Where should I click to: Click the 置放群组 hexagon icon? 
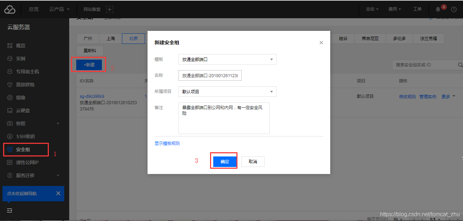coord(10,85)
